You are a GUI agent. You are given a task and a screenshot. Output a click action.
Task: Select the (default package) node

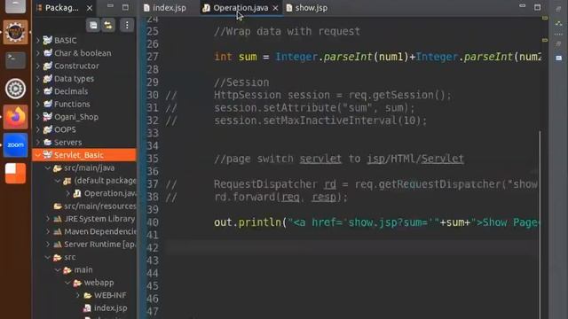point(99,181)
